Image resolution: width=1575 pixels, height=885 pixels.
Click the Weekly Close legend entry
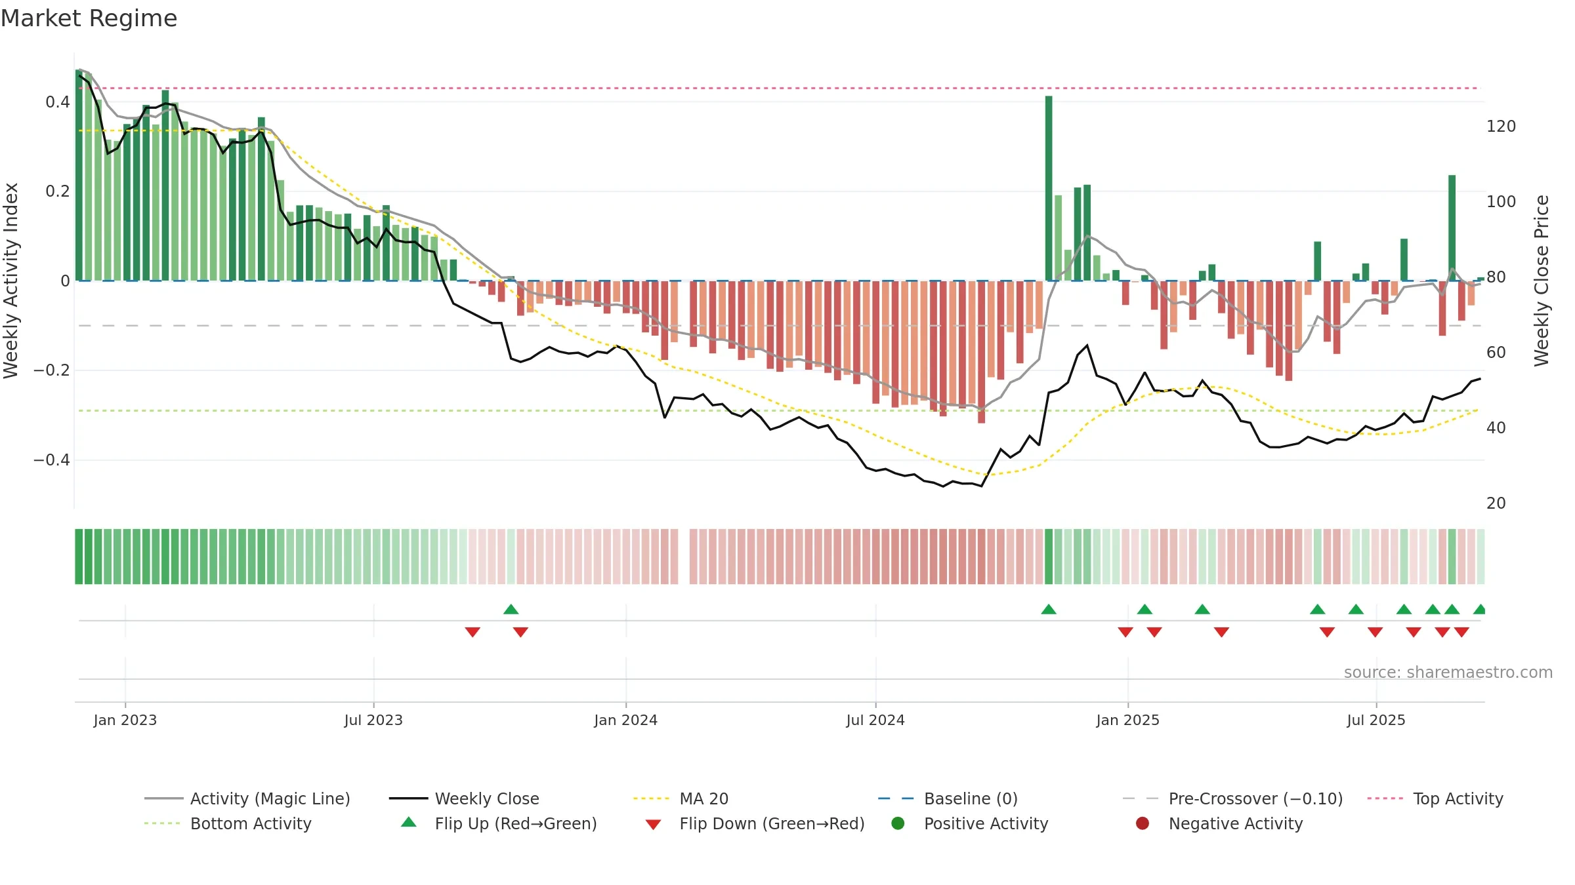[x=464, y=798]
